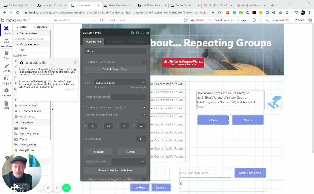Open the recording options ellipsis
Viewport: 314px width, 194px height.
click(40, 188)
